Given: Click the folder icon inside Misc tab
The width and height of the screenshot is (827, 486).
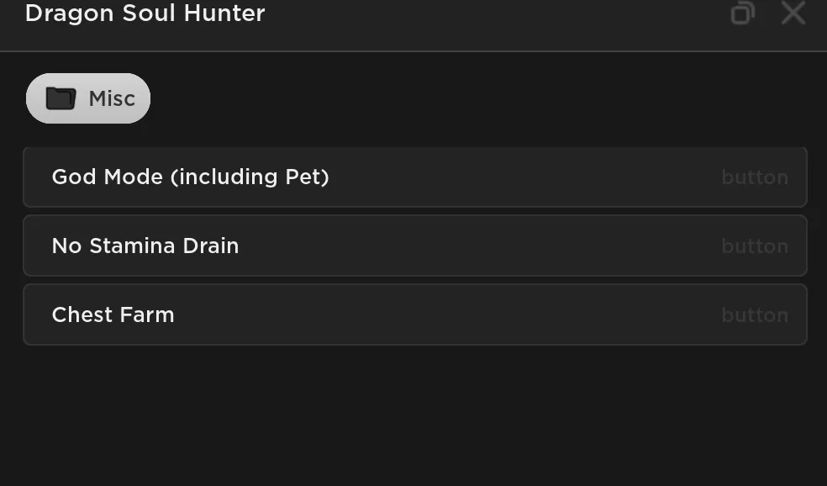Looking at the screenshot, I should (61, 98).
